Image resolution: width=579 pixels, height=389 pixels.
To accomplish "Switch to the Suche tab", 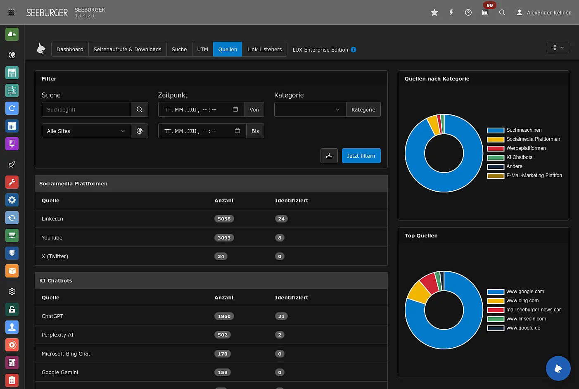I will click(x=179, y=49).
